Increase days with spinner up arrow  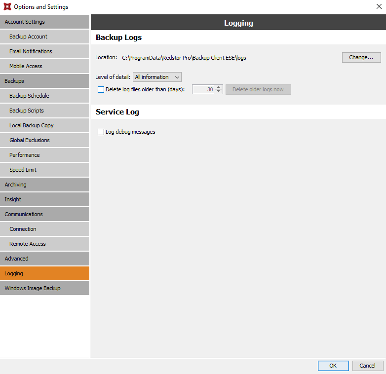coord(218,87)
